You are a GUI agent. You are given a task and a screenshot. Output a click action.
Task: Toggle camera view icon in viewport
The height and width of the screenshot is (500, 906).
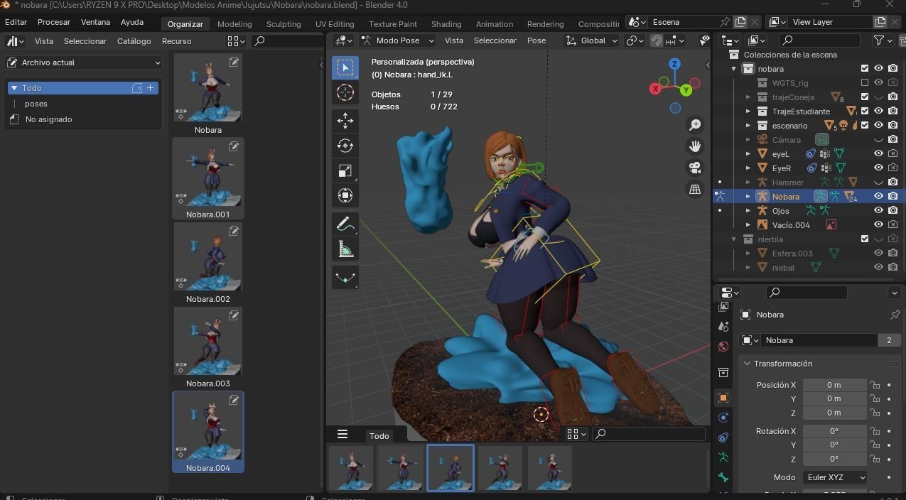click(x=695, y=168)
